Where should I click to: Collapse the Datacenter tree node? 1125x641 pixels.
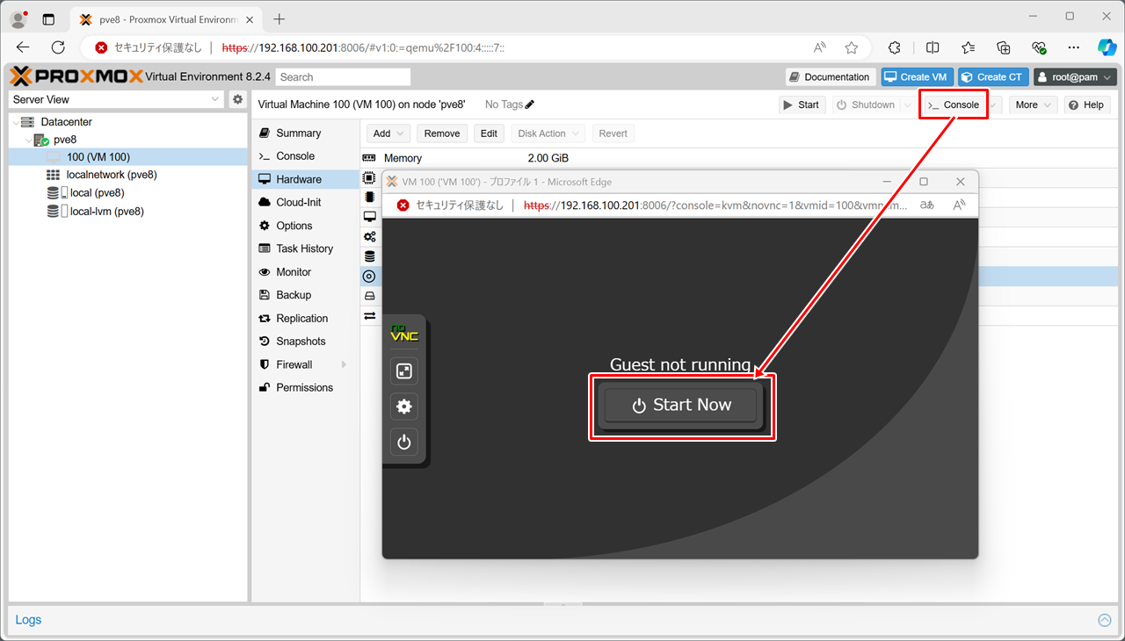pos(15,122)
